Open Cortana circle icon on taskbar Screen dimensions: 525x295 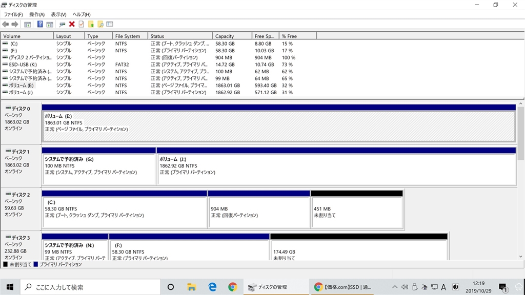click(171, 287)
